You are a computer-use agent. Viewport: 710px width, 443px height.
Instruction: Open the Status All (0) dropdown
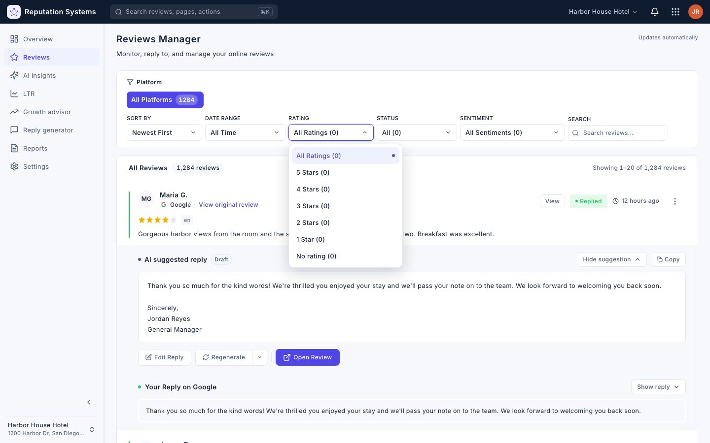417,132
